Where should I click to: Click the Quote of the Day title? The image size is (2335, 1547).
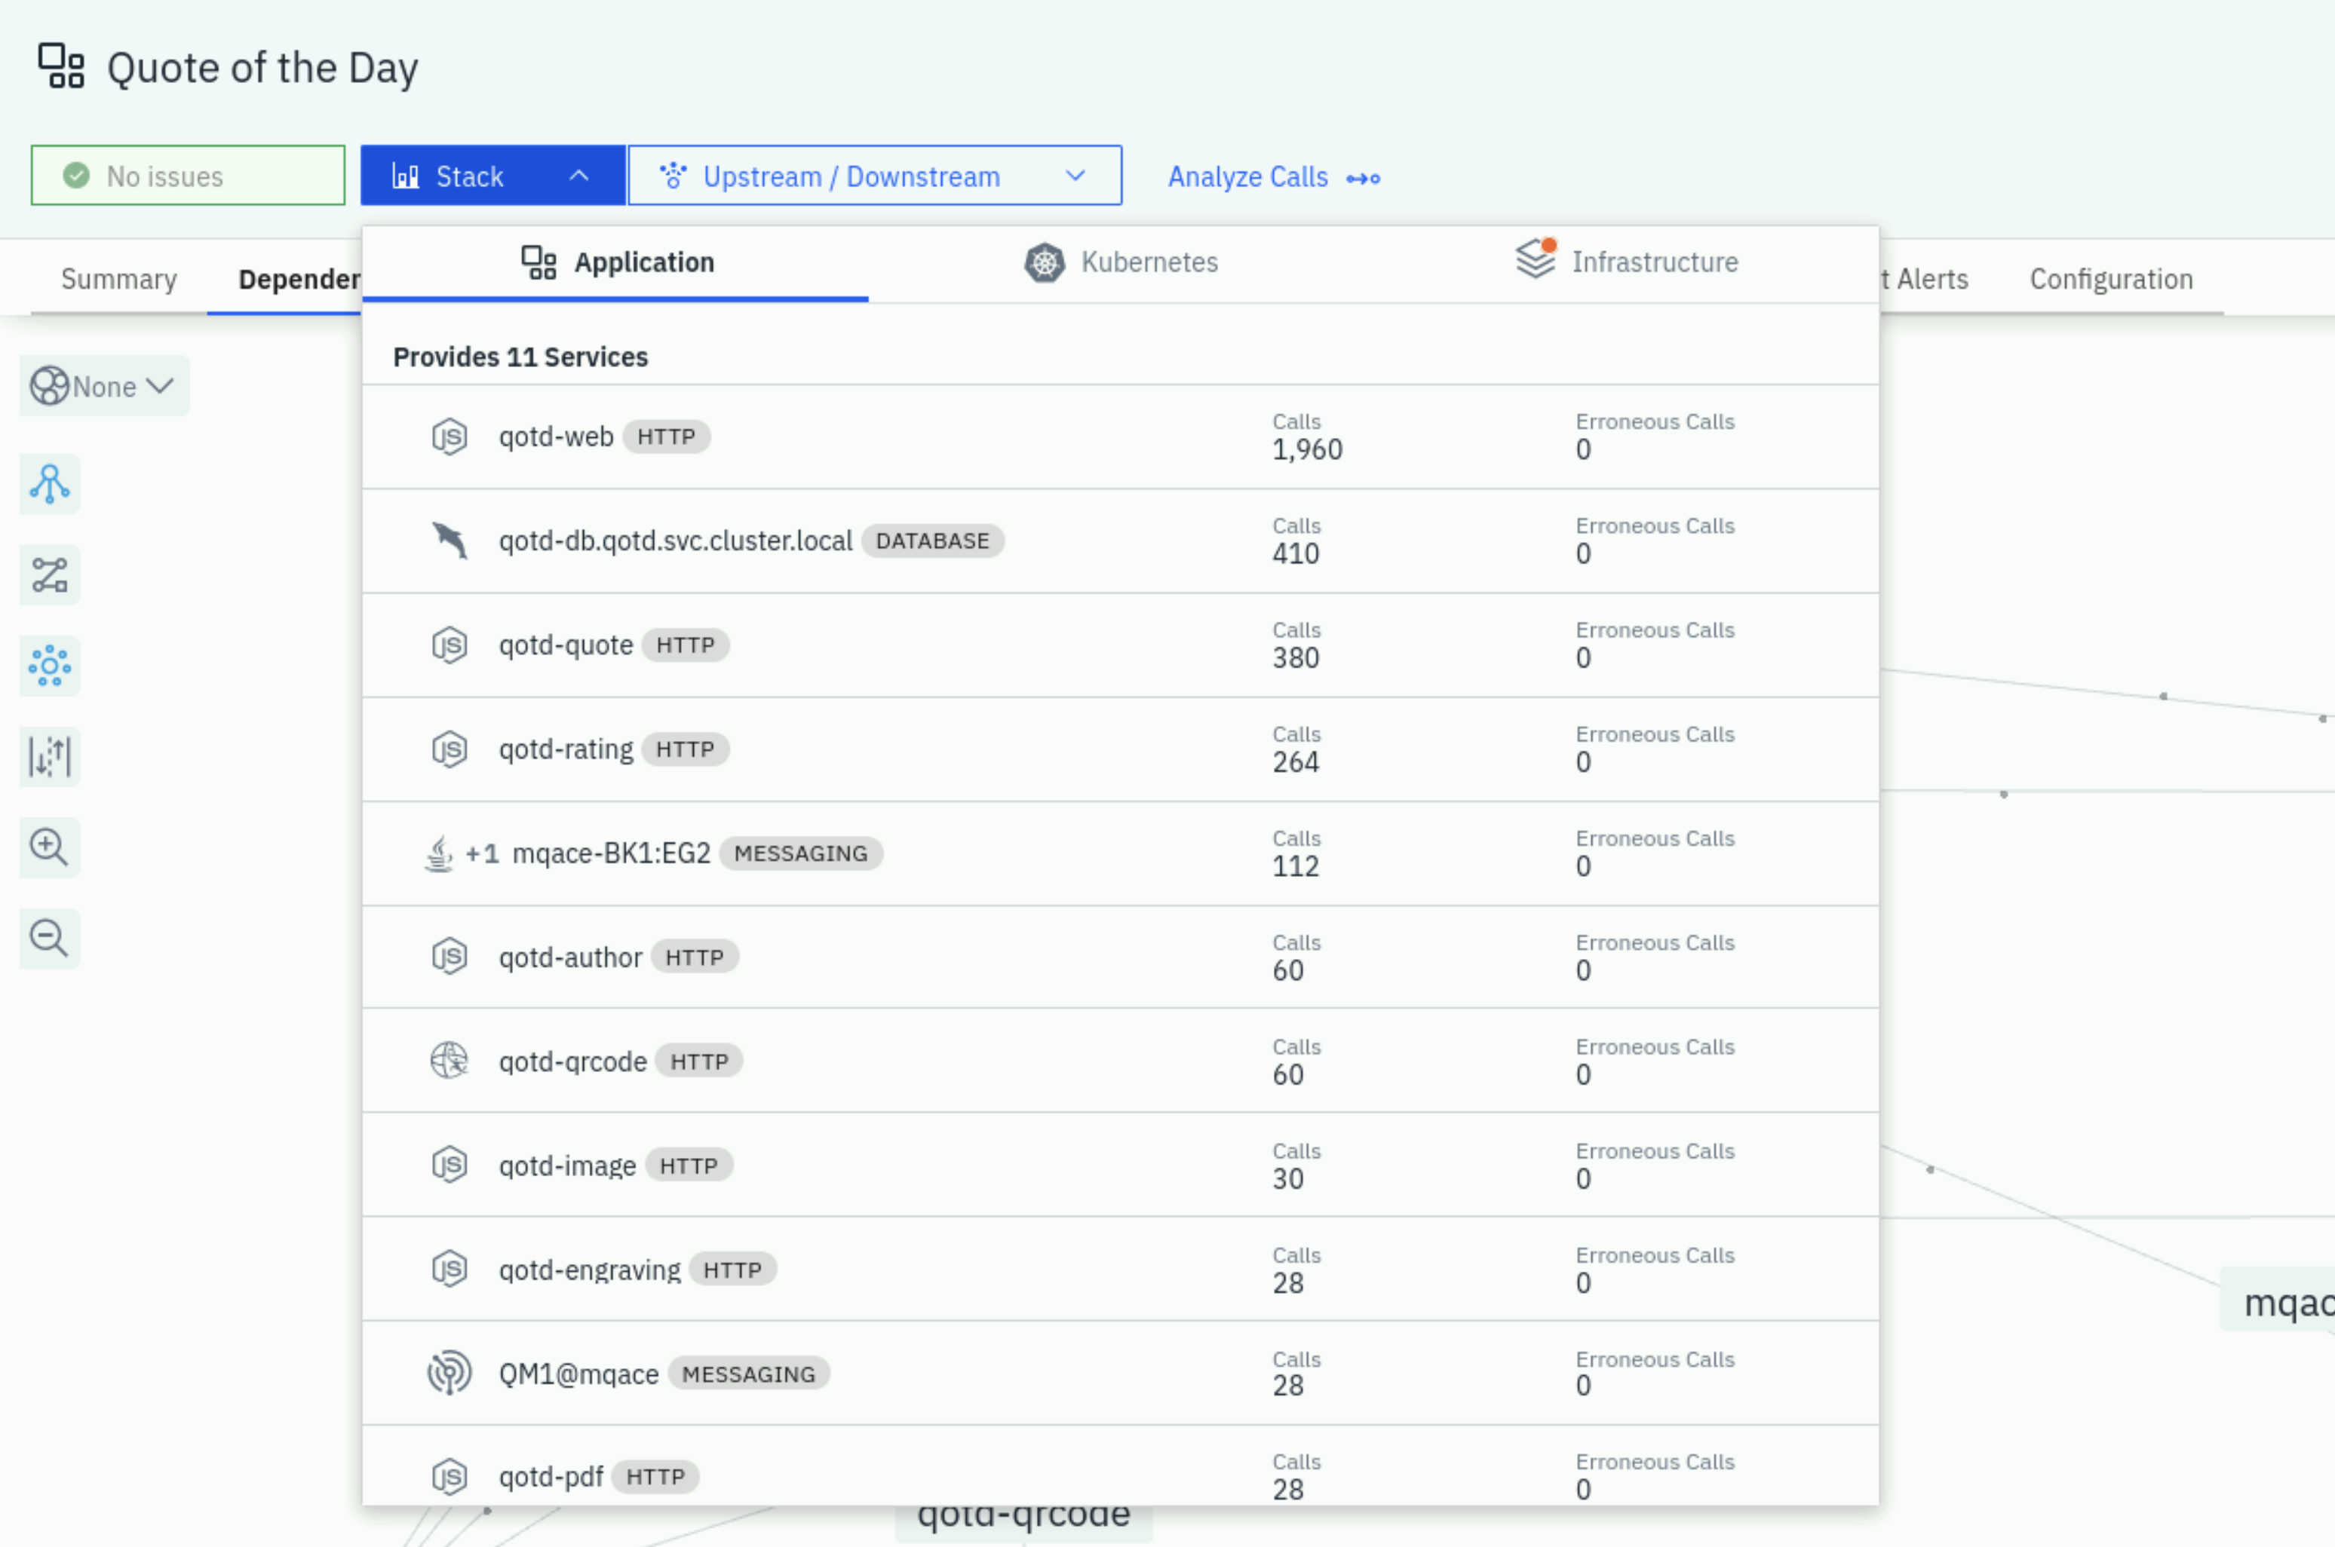pyautogui.click(x=262, y=68)
